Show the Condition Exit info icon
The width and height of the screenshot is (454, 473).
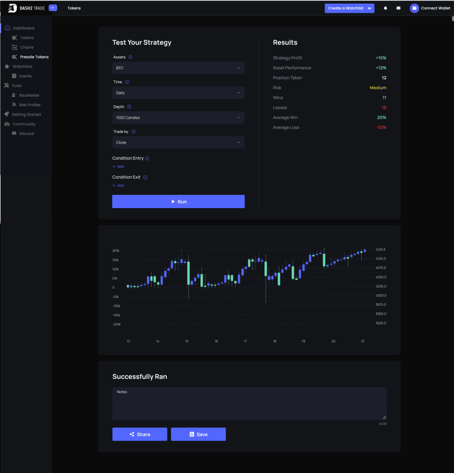tap(145, 178)
